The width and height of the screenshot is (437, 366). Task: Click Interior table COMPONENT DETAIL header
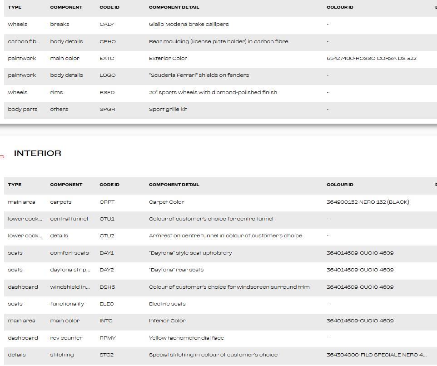(174, 185)
